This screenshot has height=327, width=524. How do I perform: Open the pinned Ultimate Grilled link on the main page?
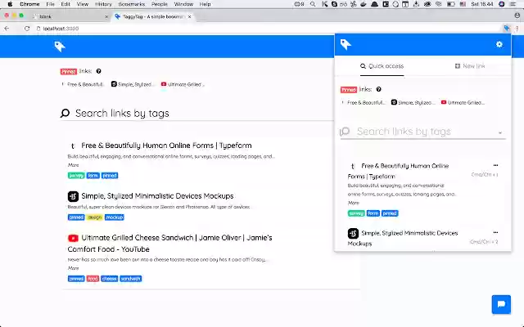click(183, 84)
